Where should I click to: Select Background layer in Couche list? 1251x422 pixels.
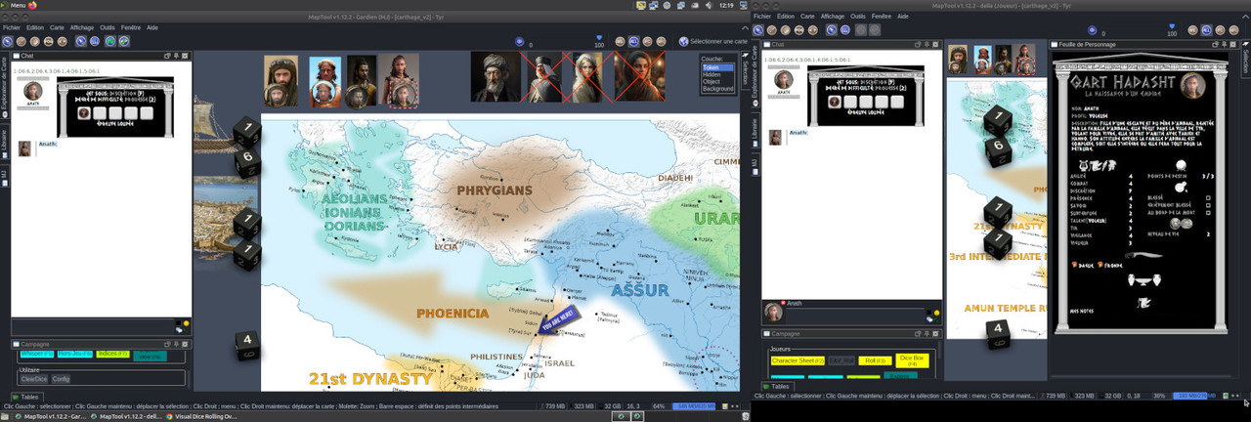point(717,88)
